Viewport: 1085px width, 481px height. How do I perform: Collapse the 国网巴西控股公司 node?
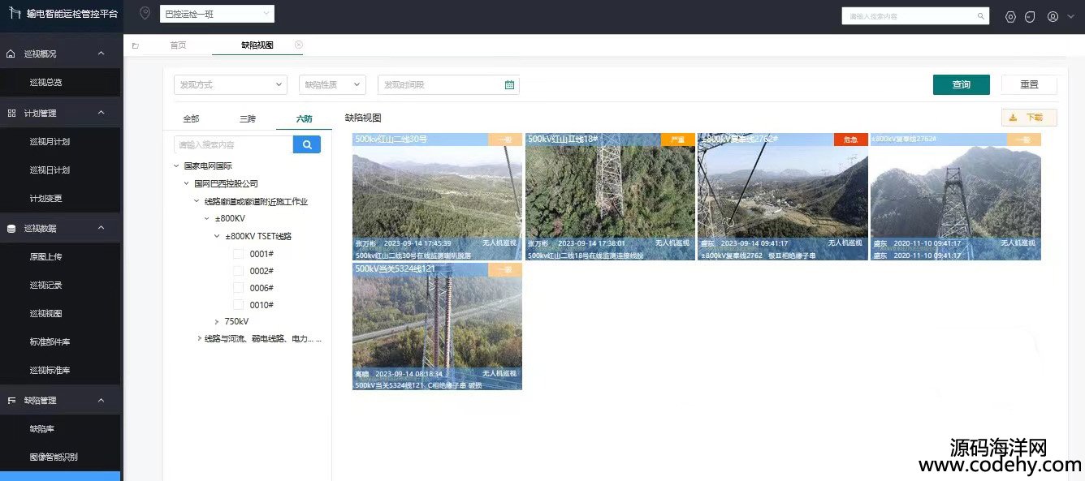click(x=186, y=184)
